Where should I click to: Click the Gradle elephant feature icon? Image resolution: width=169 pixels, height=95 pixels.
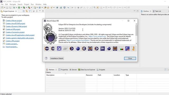65,49
